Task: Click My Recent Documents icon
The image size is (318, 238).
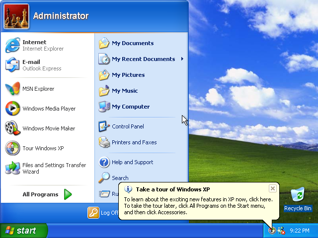Action: tap(104, 59)
